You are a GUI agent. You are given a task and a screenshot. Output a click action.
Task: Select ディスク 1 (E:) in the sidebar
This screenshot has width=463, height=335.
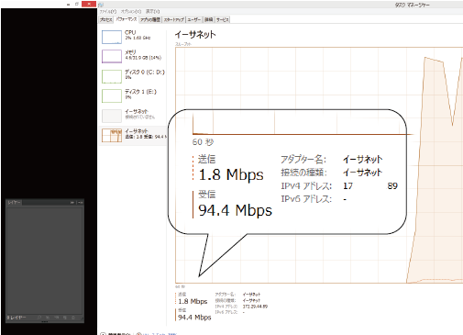(x=133, y=95)
